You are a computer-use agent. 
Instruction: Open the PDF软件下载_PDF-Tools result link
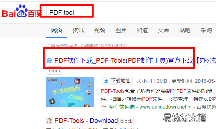(135, 61)
